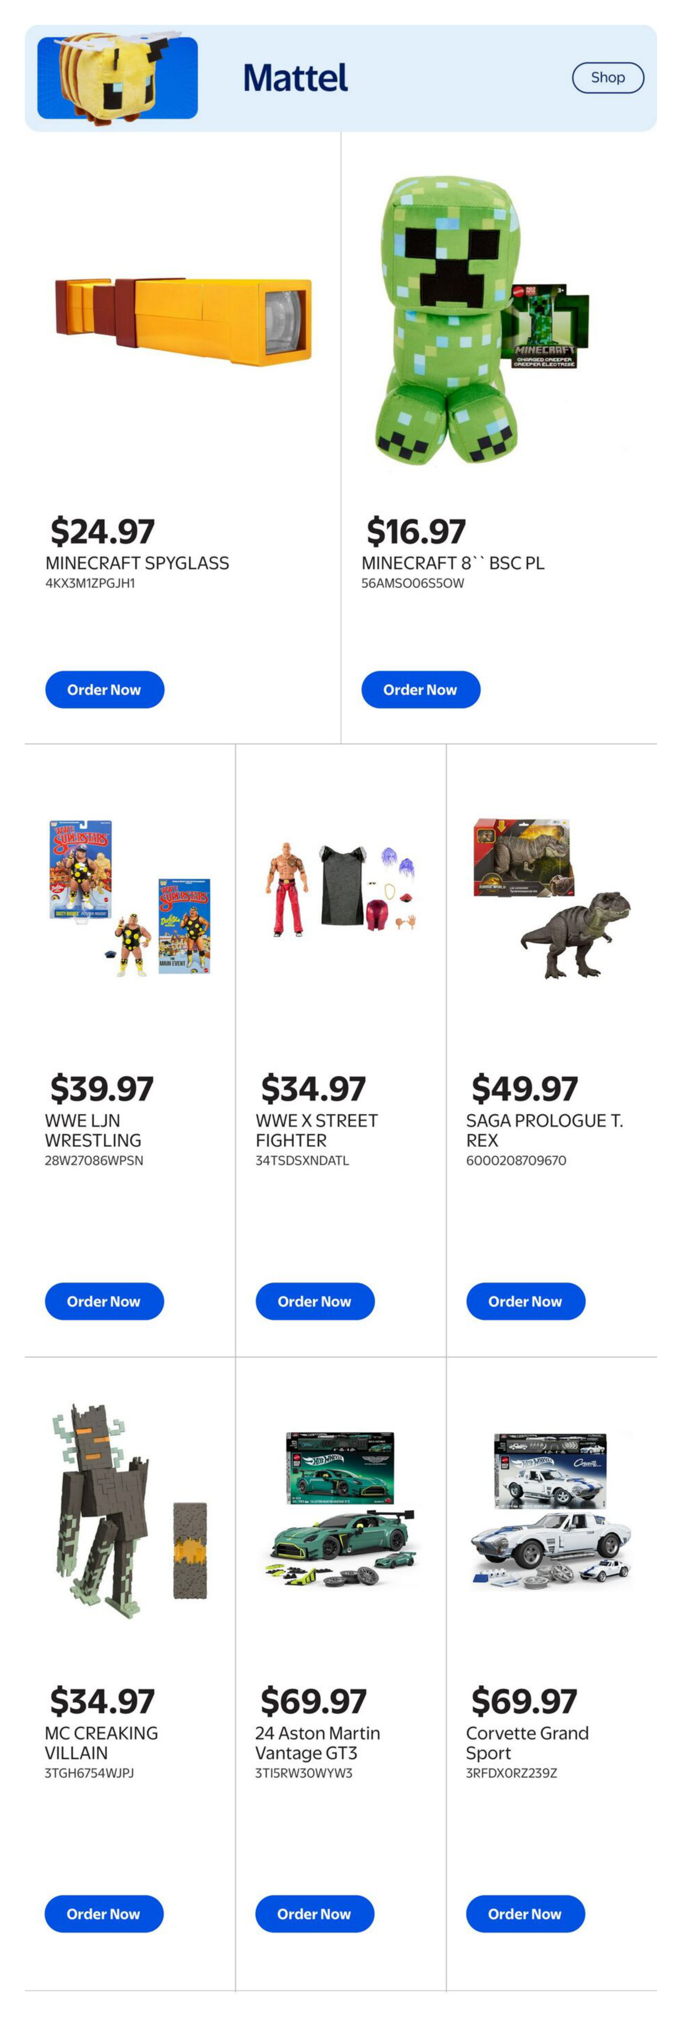
Task: Order the Minecraft 8" BSC PL plush
Action: (x=420, y=690)
